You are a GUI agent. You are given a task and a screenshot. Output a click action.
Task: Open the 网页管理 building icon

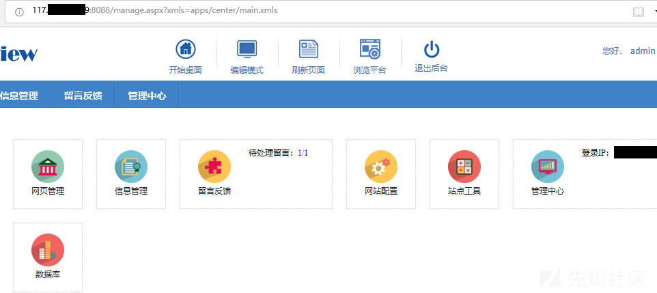[48, 167]
